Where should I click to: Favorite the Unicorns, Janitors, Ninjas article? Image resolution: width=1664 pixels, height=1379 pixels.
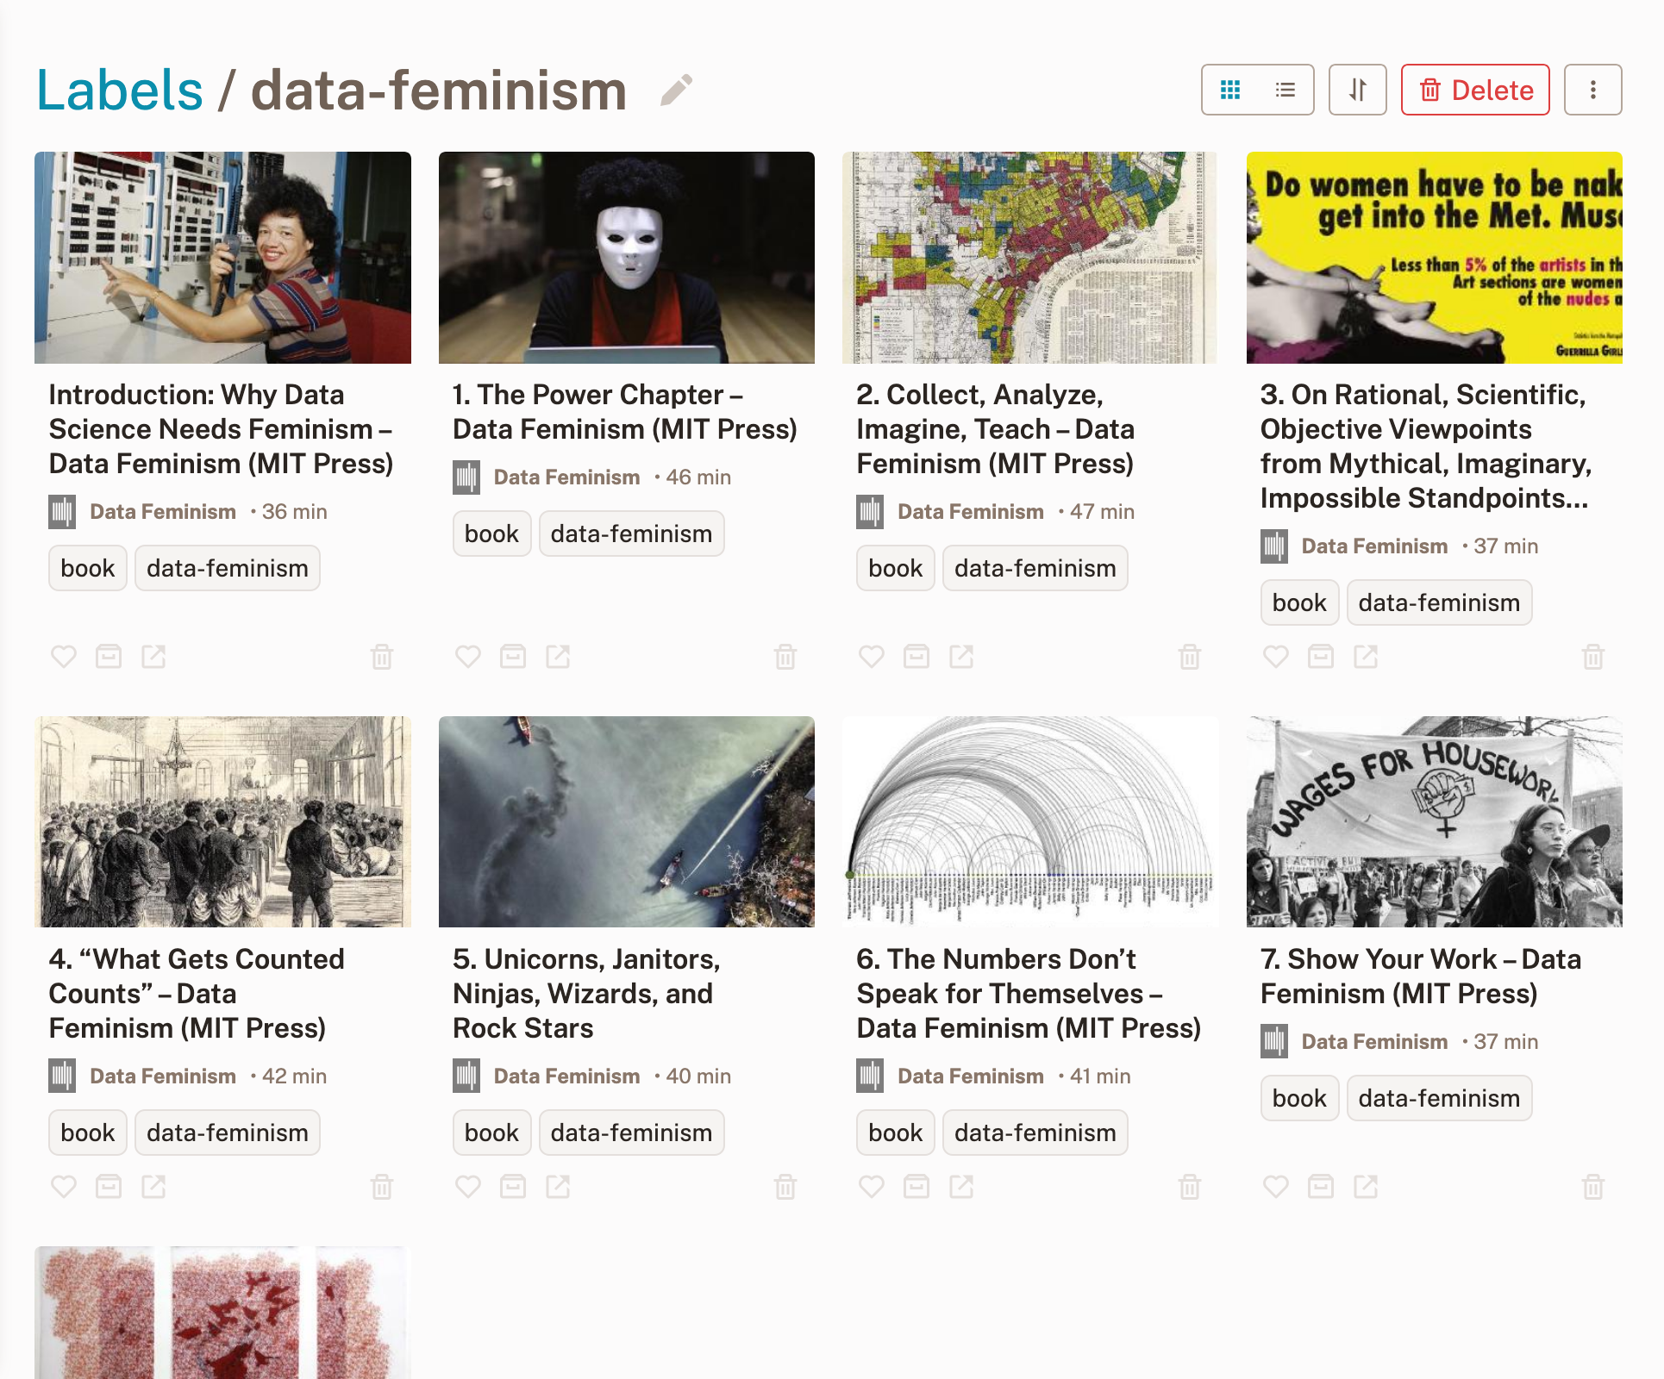point(468,1187)
